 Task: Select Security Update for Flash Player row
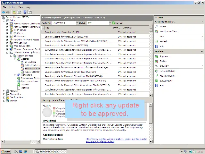[95, 46]
